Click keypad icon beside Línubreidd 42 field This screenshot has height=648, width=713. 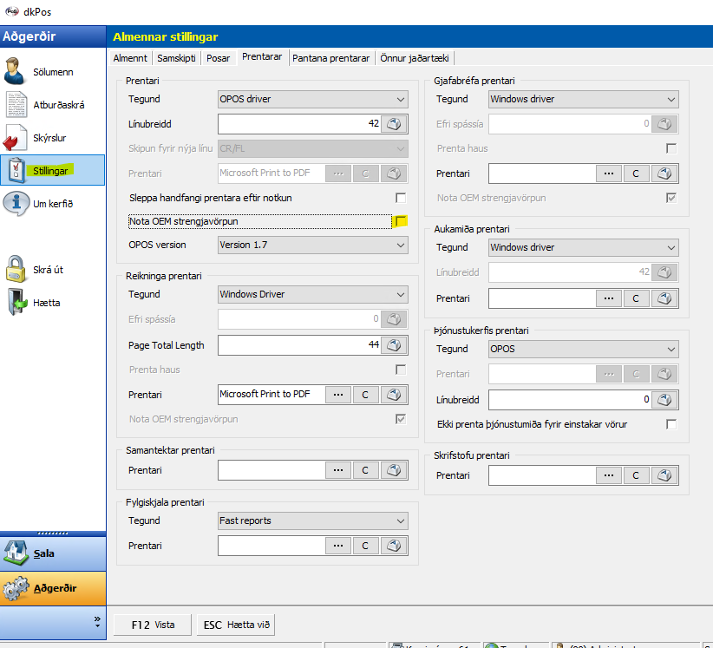tap(395, 124)
